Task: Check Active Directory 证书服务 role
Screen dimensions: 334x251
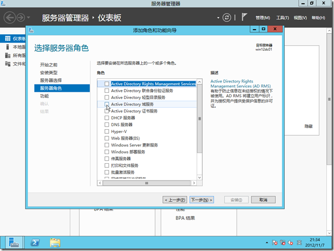Action: pos(107,111)
